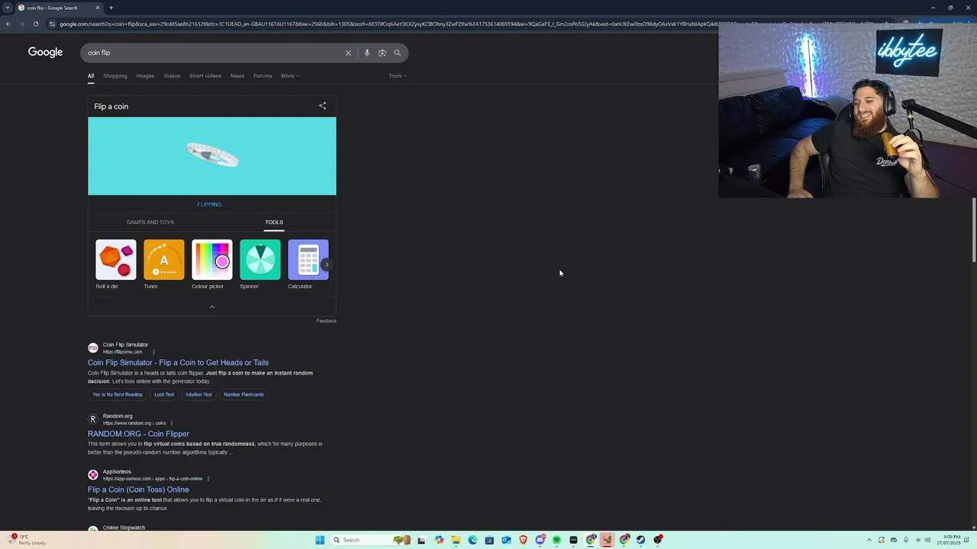Open Microsoft Edge from the taskbar

click(472, 540)
